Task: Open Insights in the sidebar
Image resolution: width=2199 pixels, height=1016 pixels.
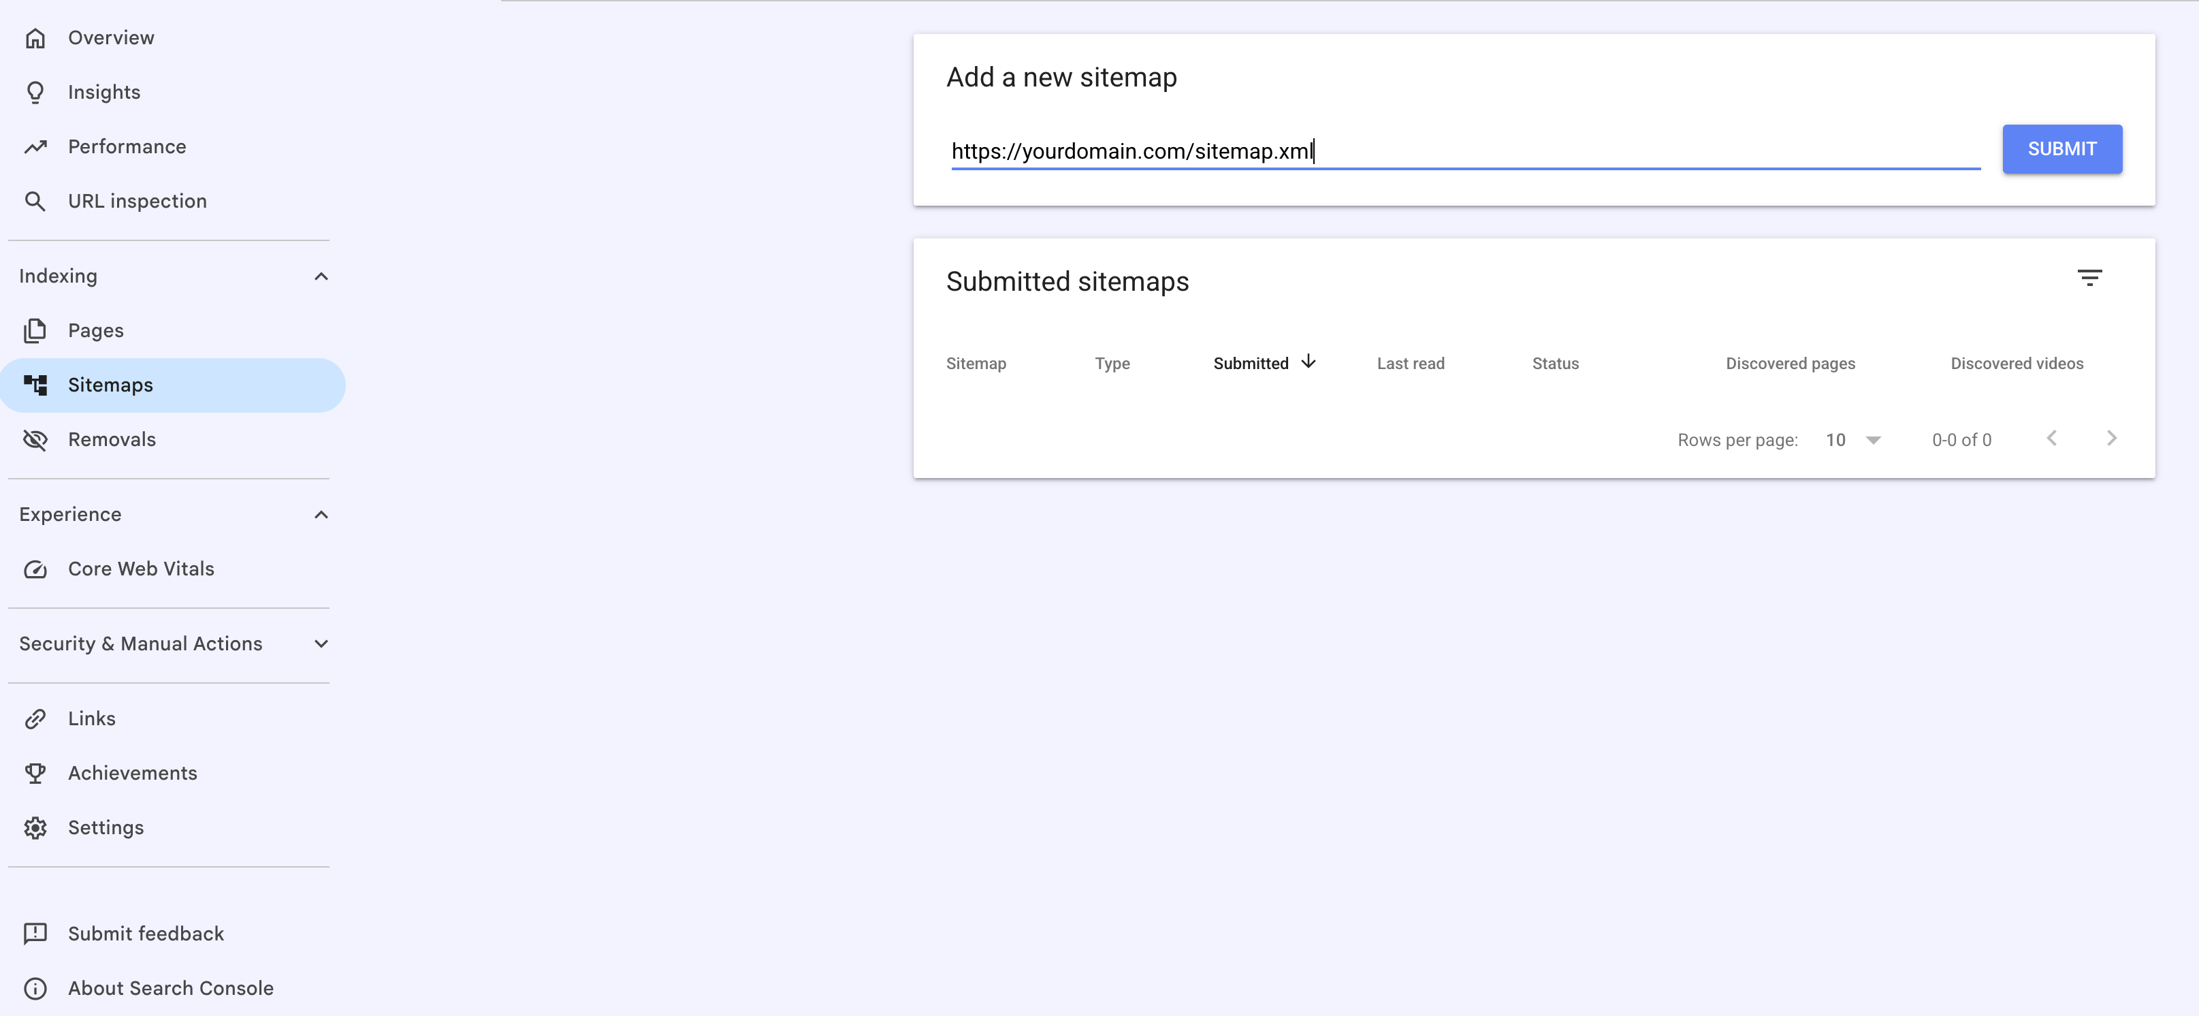Action: 104,92
